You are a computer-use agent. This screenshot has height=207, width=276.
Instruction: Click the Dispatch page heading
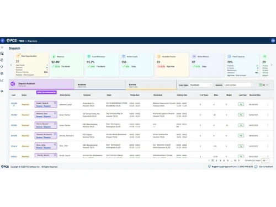(14, 49)
